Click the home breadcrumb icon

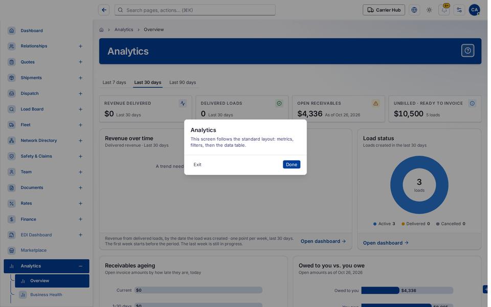pos(101,30)
